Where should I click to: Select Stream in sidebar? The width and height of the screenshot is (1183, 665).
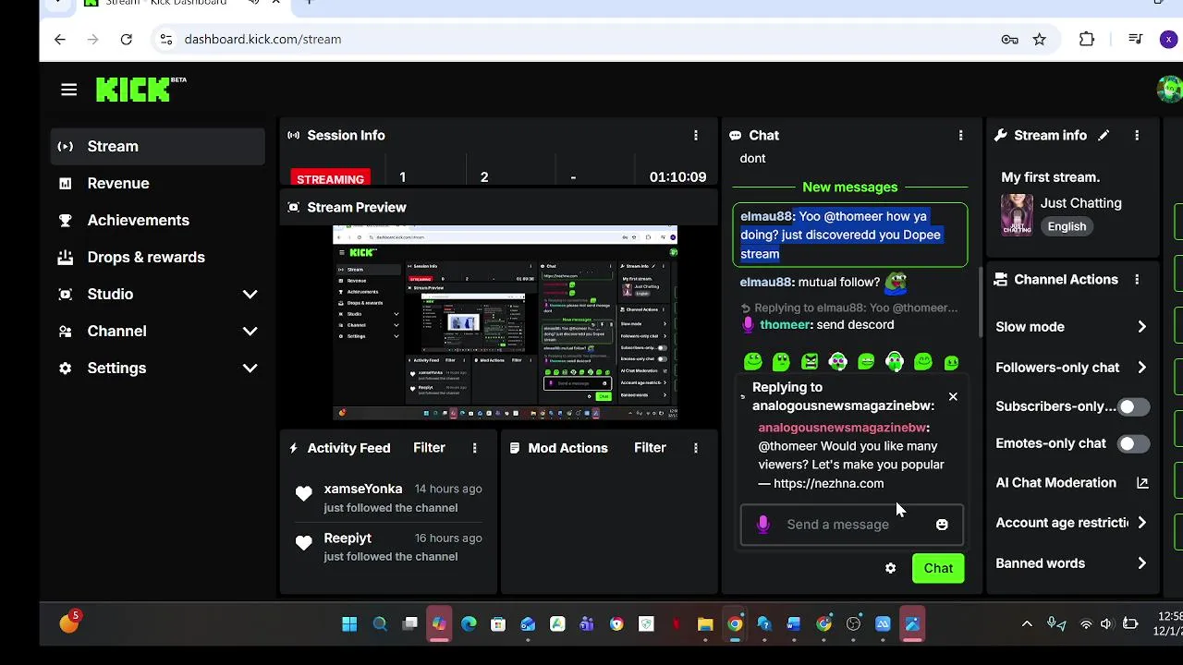[x=157, y=146]
